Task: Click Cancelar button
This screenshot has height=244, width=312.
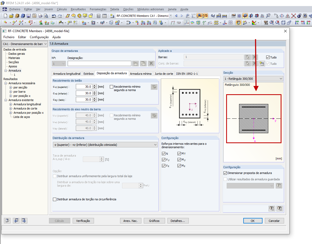Action: 274,221
